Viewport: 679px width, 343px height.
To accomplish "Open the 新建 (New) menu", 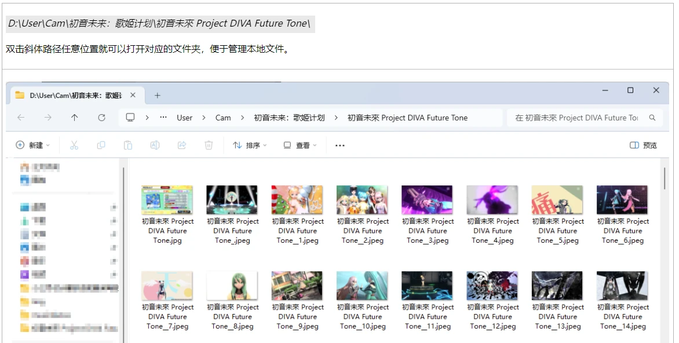I will coord(33,145).
